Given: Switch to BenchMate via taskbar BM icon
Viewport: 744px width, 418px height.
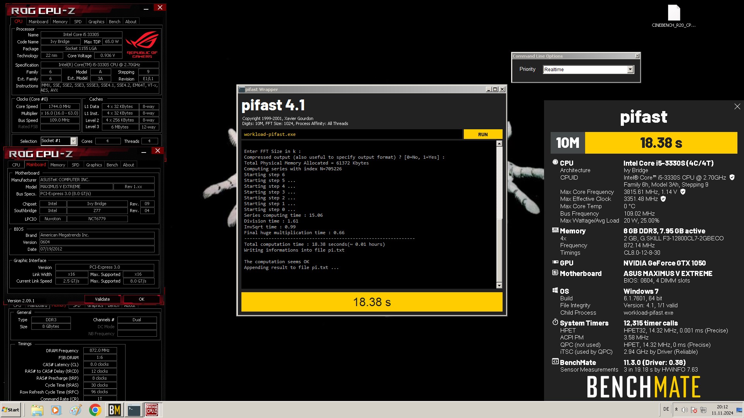Looking at the screenshot, I should tap(114, 410).
